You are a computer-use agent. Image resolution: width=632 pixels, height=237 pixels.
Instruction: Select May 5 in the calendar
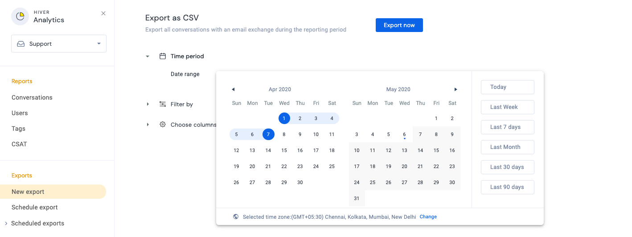coord(389,134)
